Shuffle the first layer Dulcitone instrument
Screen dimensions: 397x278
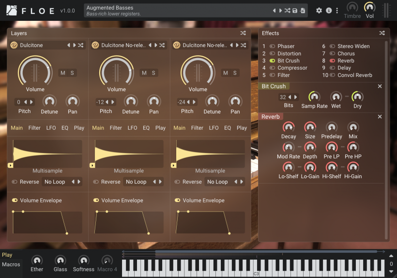[x=80, y=46]
